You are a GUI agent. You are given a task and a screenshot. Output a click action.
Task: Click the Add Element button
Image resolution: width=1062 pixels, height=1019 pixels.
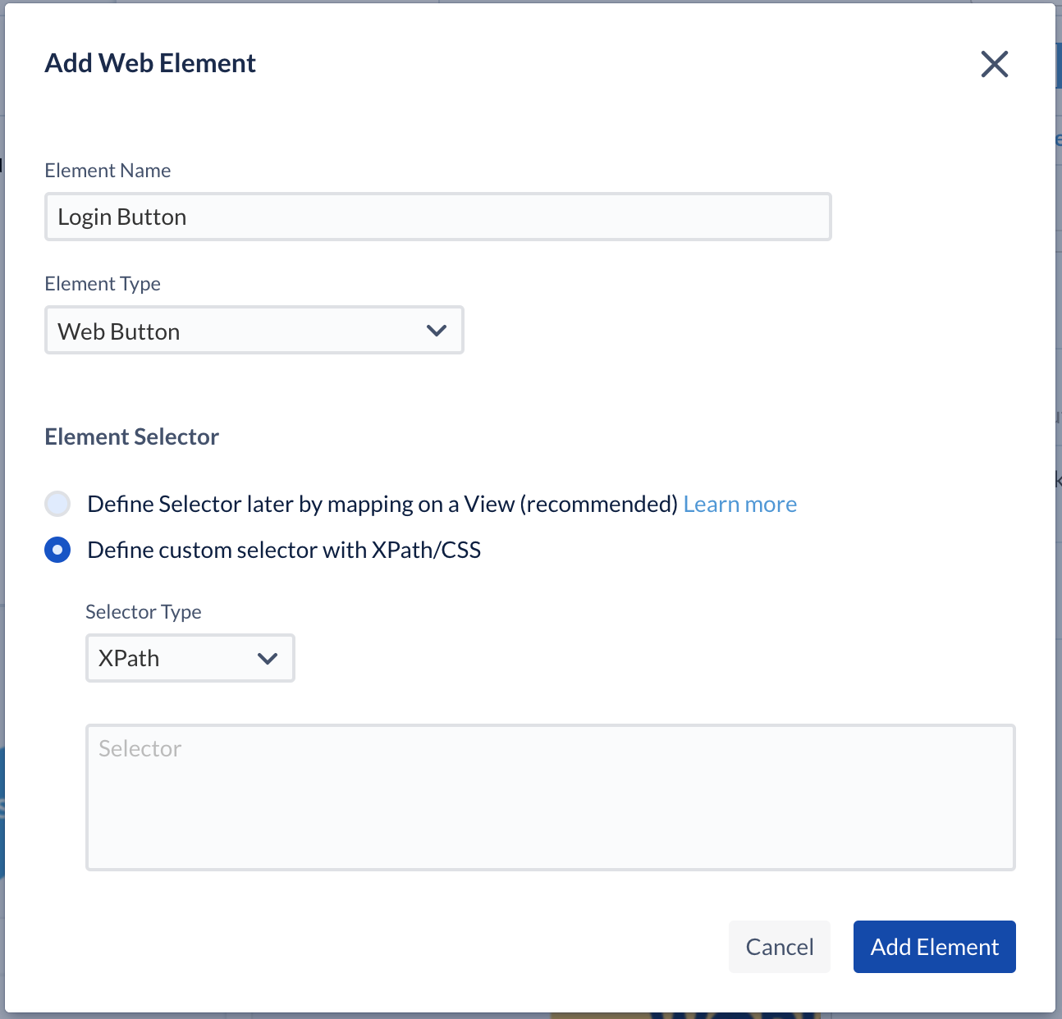[934, 947]
